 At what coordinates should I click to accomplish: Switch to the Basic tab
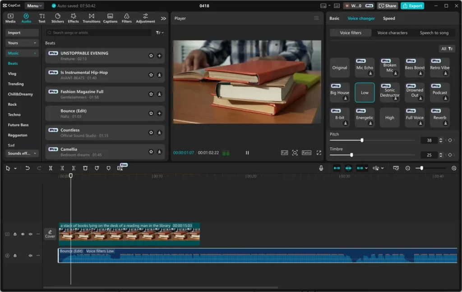pos(334,18)
